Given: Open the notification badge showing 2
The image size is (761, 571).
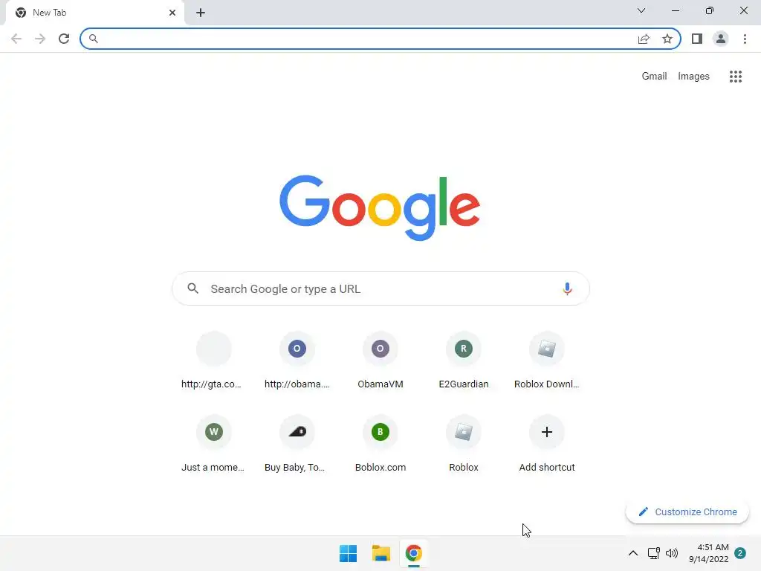Looking at the screenshot, I should (740, 553).
